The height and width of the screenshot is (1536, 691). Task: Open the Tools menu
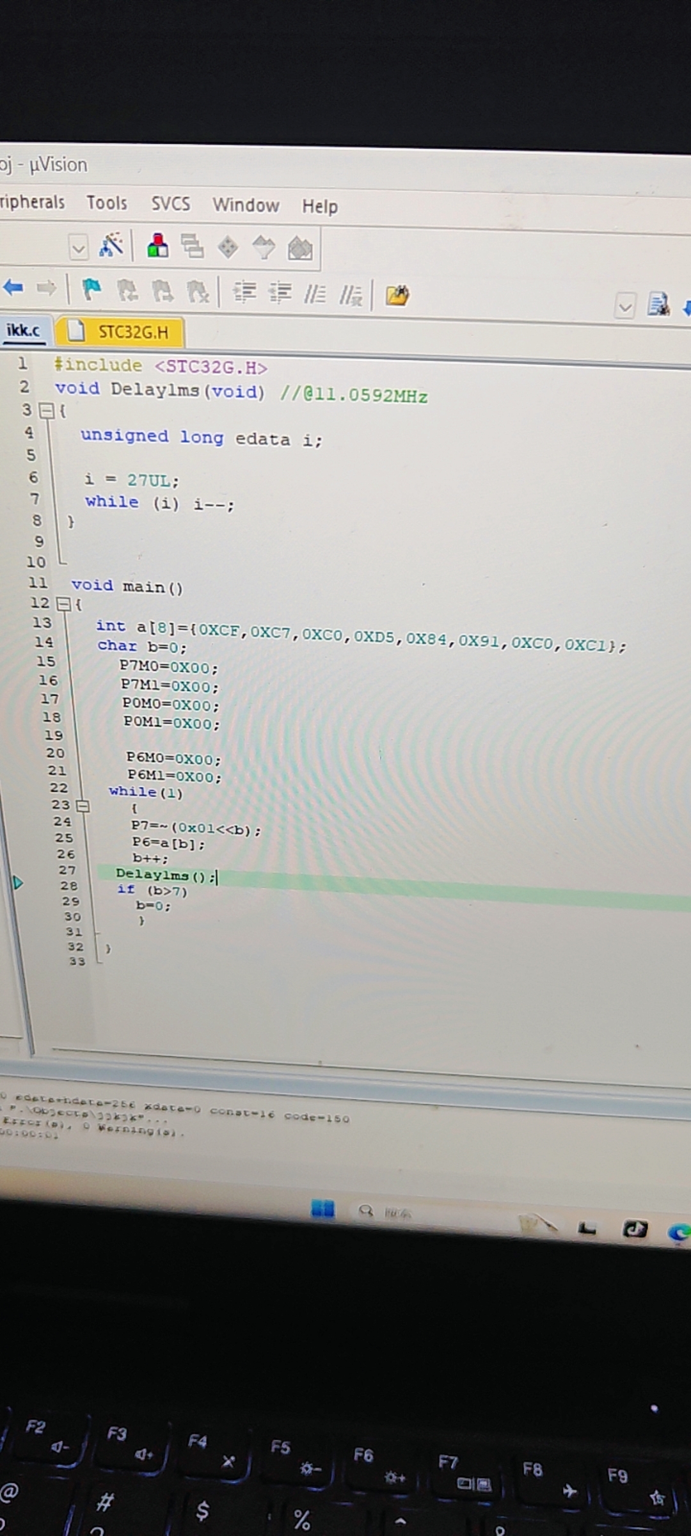[107, 203]
